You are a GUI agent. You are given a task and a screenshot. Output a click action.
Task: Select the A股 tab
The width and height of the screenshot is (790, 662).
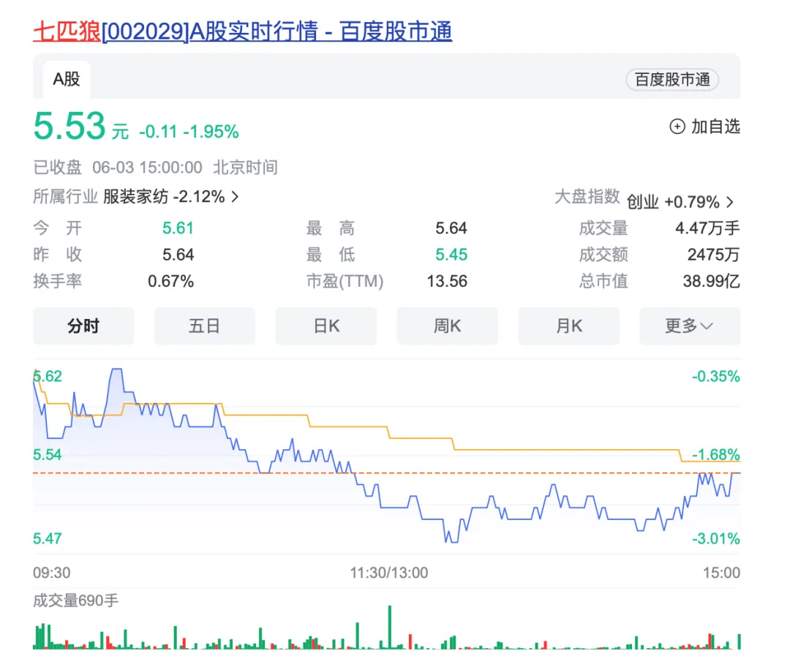[x=66, y=80]
